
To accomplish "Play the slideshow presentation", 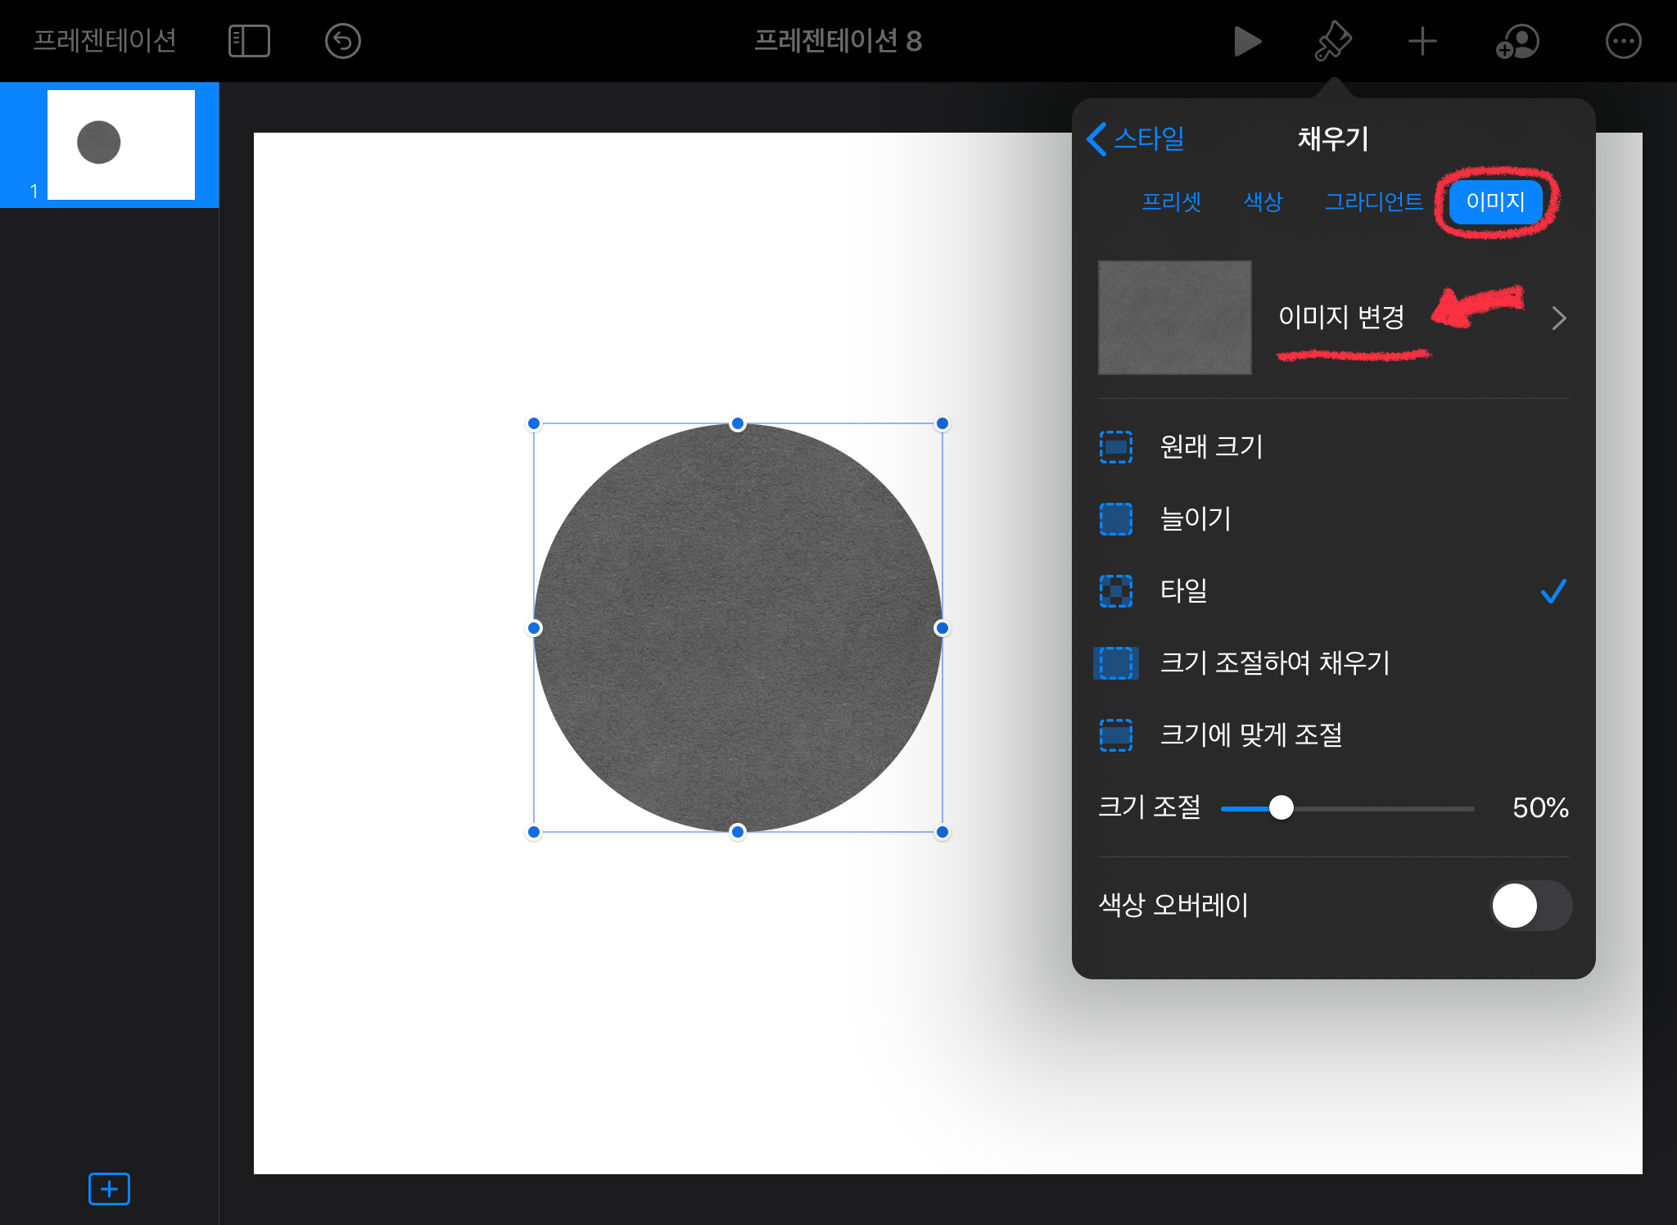I will click(1247, 41).
